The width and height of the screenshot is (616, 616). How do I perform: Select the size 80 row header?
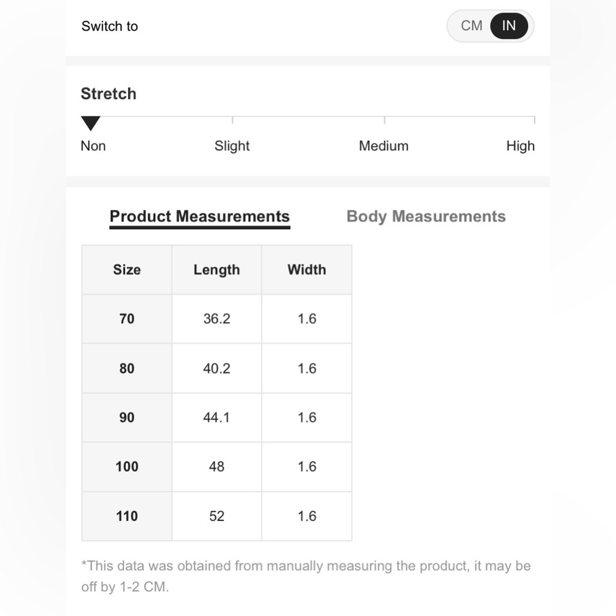126,368
